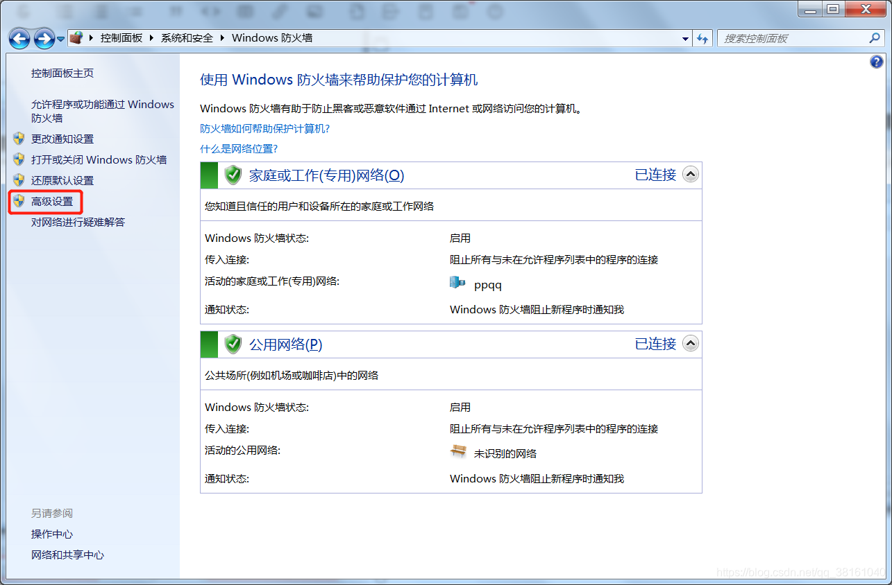Click the refresh icon in the address bar

coord(702,39)
